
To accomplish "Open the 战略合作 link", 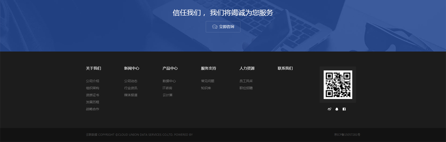I will 93,109.
